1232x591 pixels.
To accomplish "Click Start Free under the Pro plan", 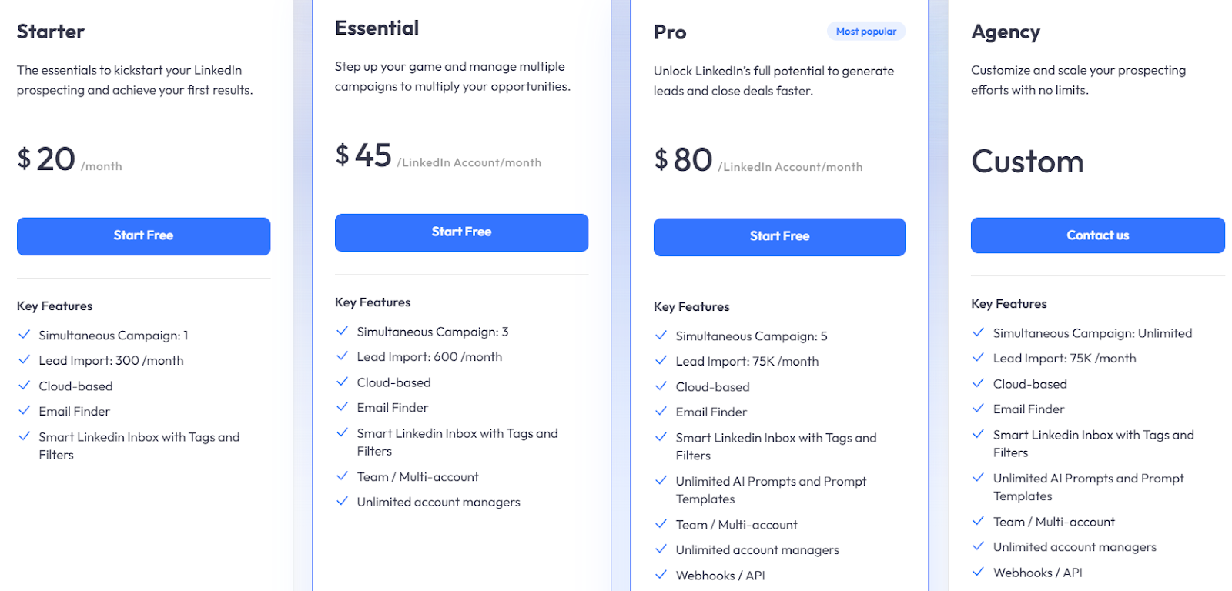I will pos(778,236).
